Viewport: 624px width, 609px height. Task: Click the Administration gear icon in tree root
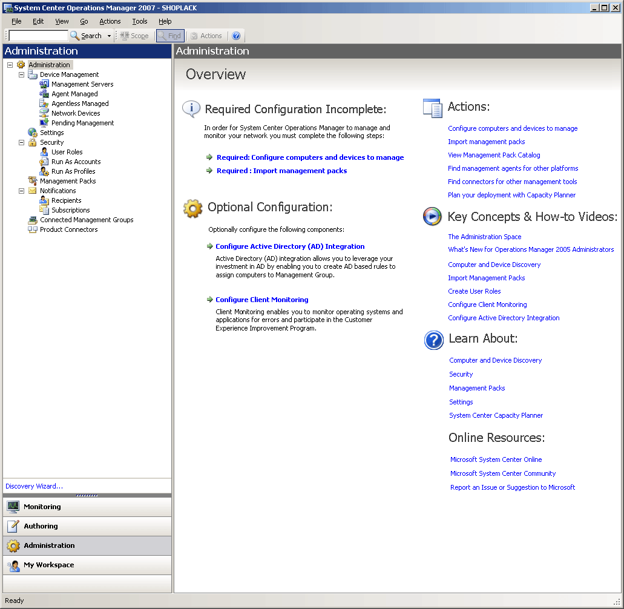[x=21, y=65]
